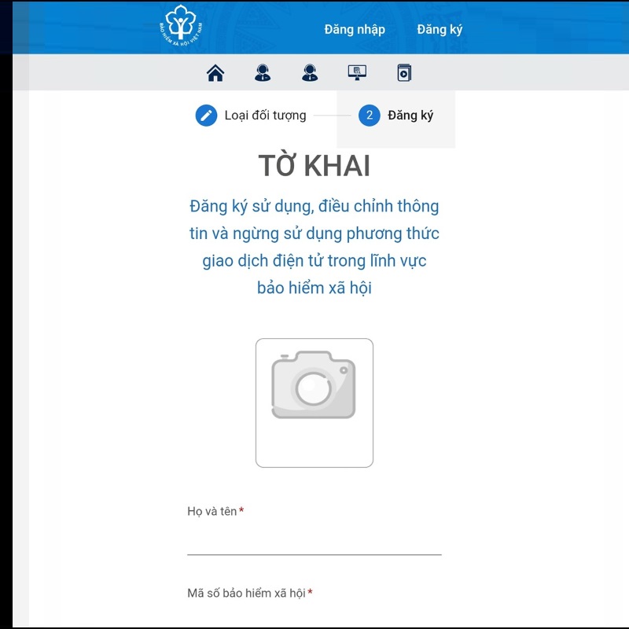Click the form description paragraph text
The height and width of the screenshot is (629, 629).
(314, 247)
